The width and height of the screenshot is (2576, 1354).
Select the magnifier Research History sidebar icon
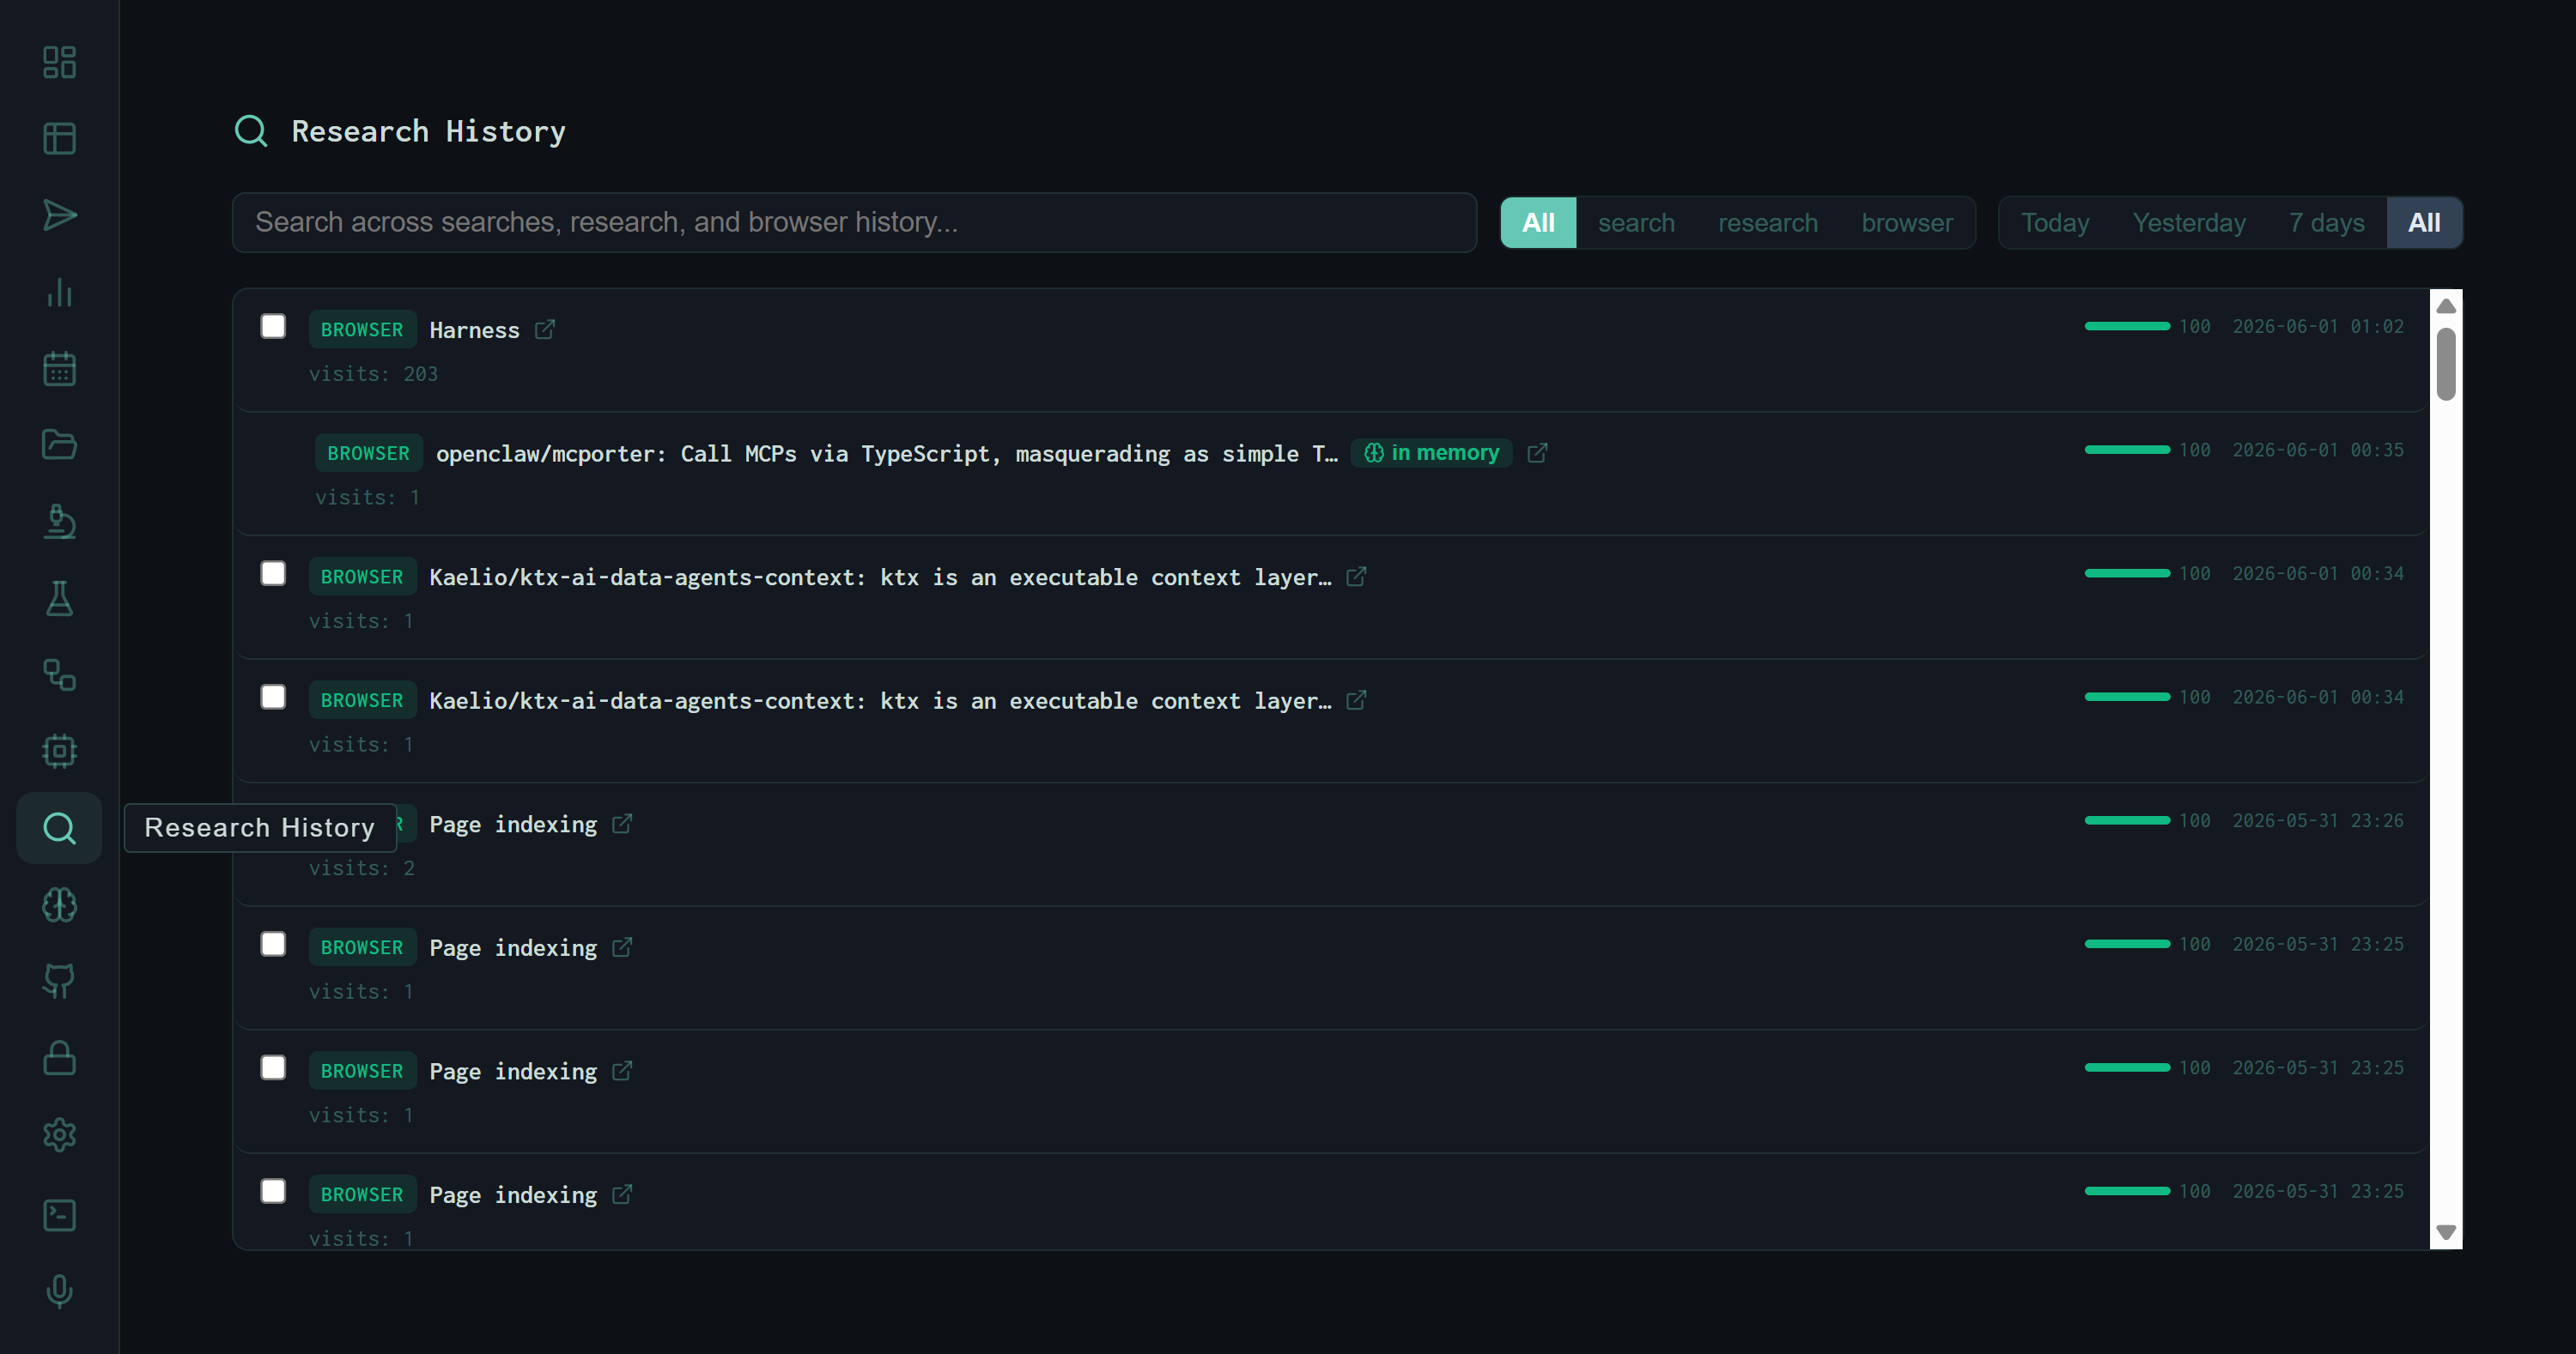point(59,828)
